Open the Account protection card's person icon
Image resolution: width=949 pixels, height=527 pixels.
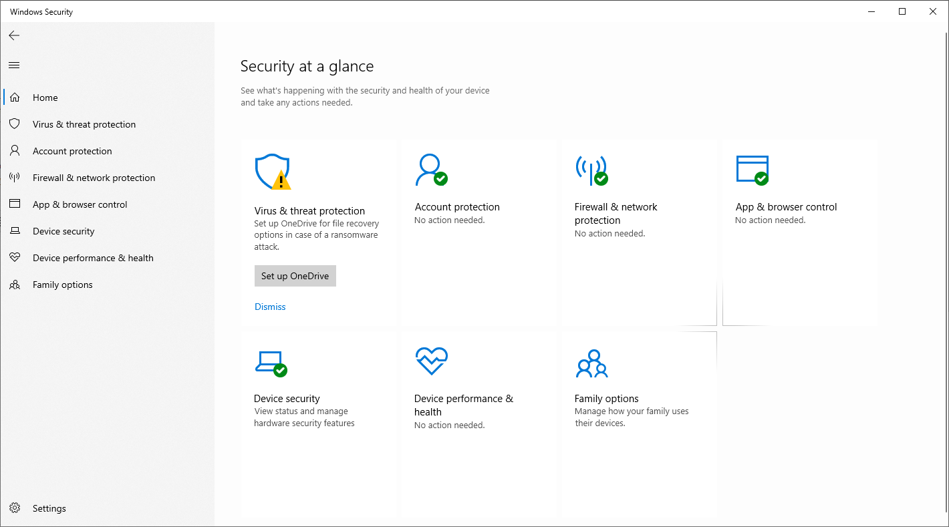point(431,170)
